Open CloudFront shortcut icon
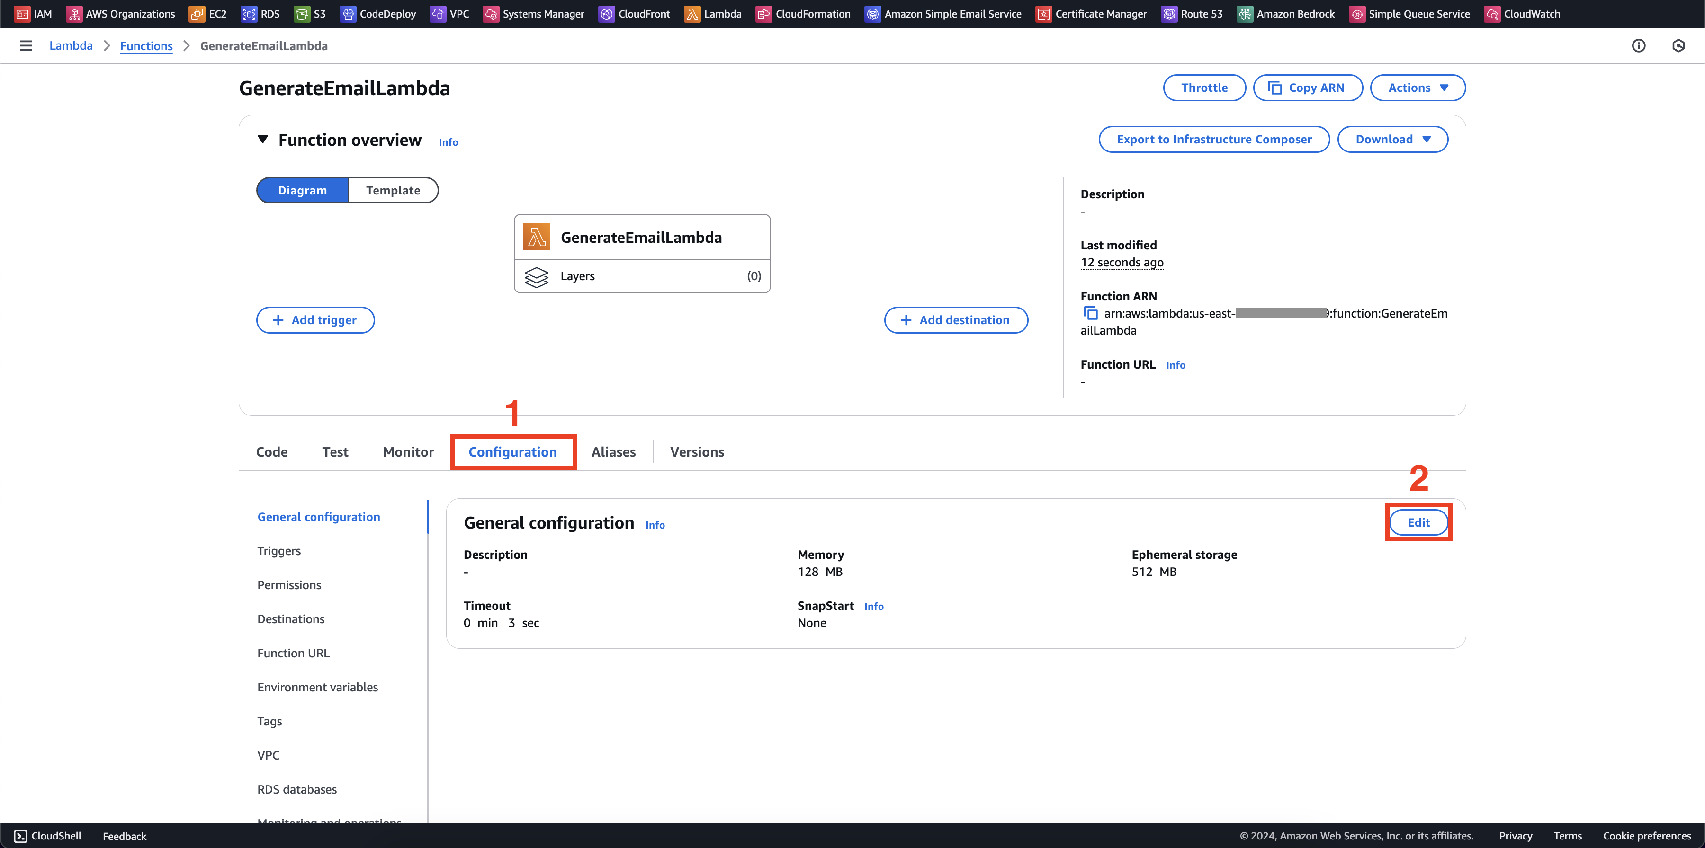This screenshot has height=848, width=1705. pyautogui.click(x=606, y=14)
